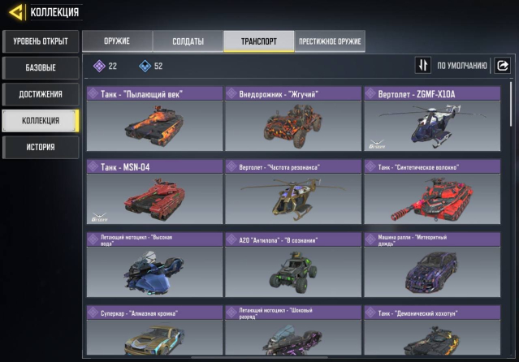This screenshot has height=362, width=519.
Task: Click the Gundam logo on Танк MSN-04 card
Action: [99, 217]
